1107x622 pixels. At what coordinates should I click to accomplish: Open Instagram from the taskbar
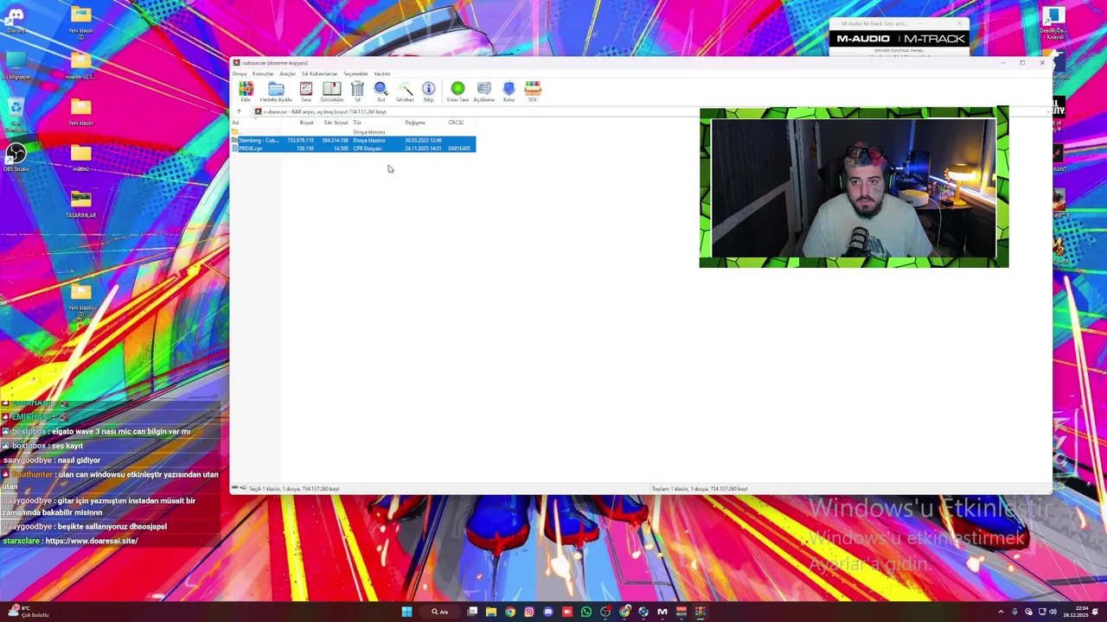point(529,612)
